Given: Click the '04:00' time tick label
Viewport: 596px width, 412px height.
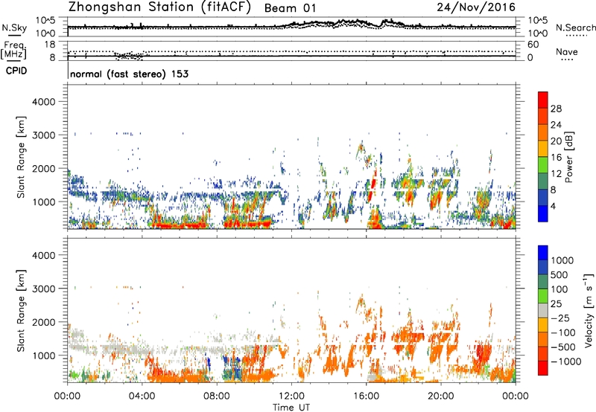Looking at the screenshot, I should click(x=142, y=396).
